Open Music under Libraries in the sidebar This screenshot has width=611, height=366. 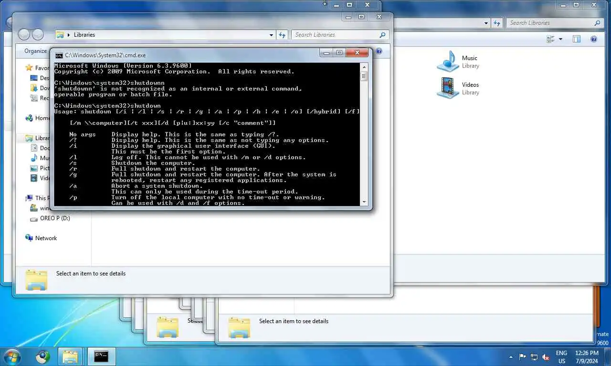40,158
